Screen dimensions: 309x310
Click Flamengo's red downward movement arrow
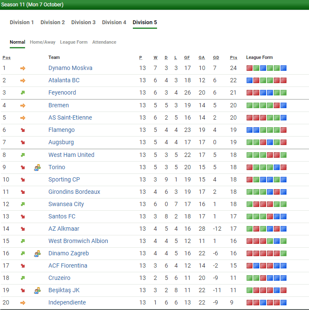click(x=23, y=130)
